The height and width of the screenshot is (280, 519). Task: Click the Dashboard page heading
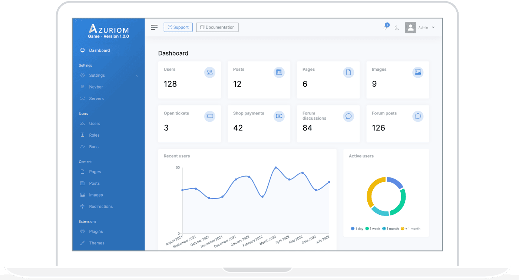coord(173,53)
